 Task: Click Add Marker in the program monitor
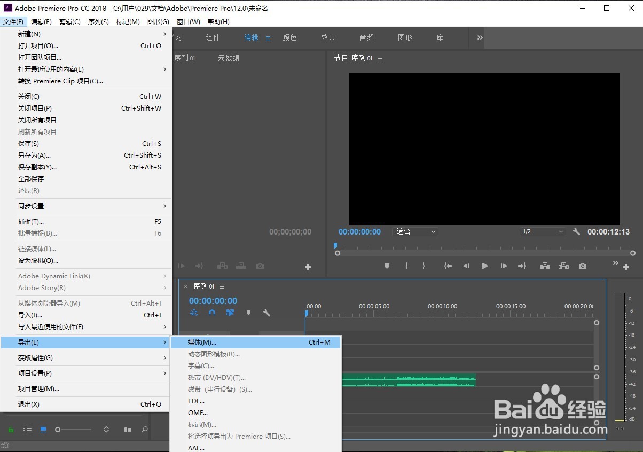[x=387, y=266]
